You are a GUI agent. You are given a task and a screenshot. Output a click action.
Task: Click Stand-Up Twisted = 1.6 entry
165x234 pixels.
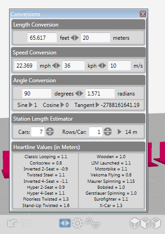(46, 205)
